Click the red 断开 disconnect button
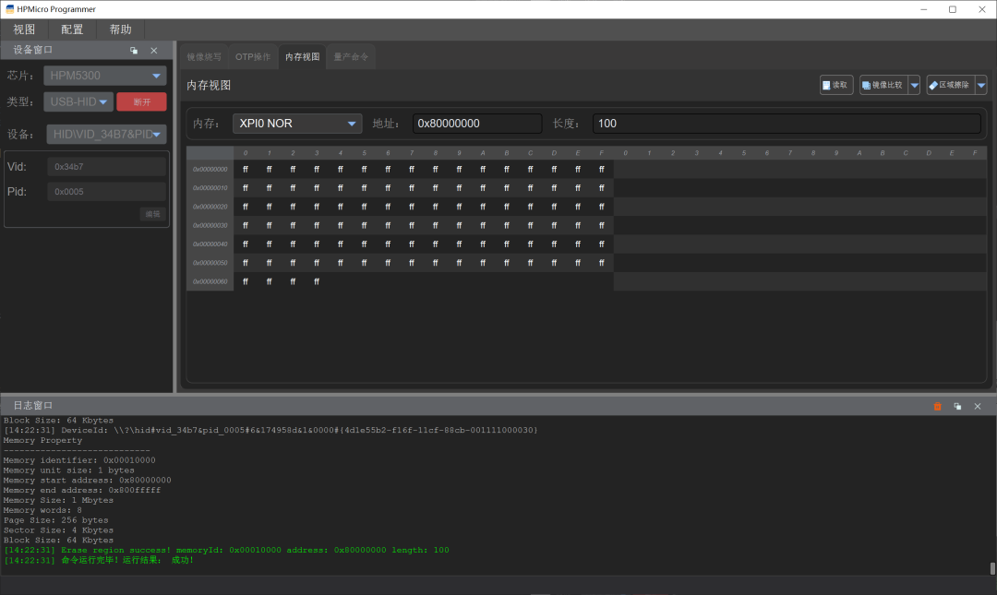This screenshot has width=997, height=595. tap(141, 101)
